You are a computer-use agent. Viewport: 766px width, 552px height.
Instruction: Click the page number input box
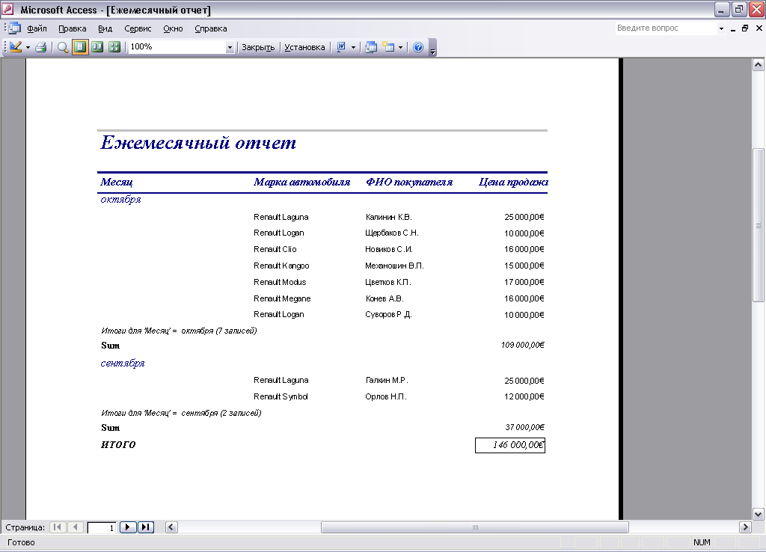[x=102, y=527]
